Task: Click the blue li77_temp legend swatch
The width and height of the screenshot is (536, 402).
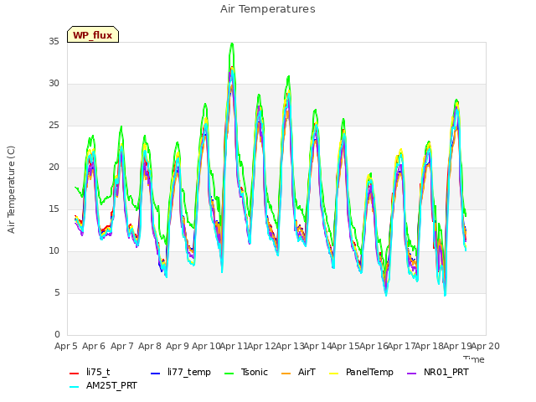Action: [x=155, y=373]
